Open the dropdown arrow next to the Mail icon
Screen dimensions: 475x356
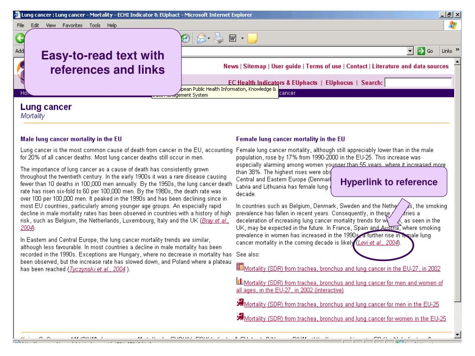point(209,38)
